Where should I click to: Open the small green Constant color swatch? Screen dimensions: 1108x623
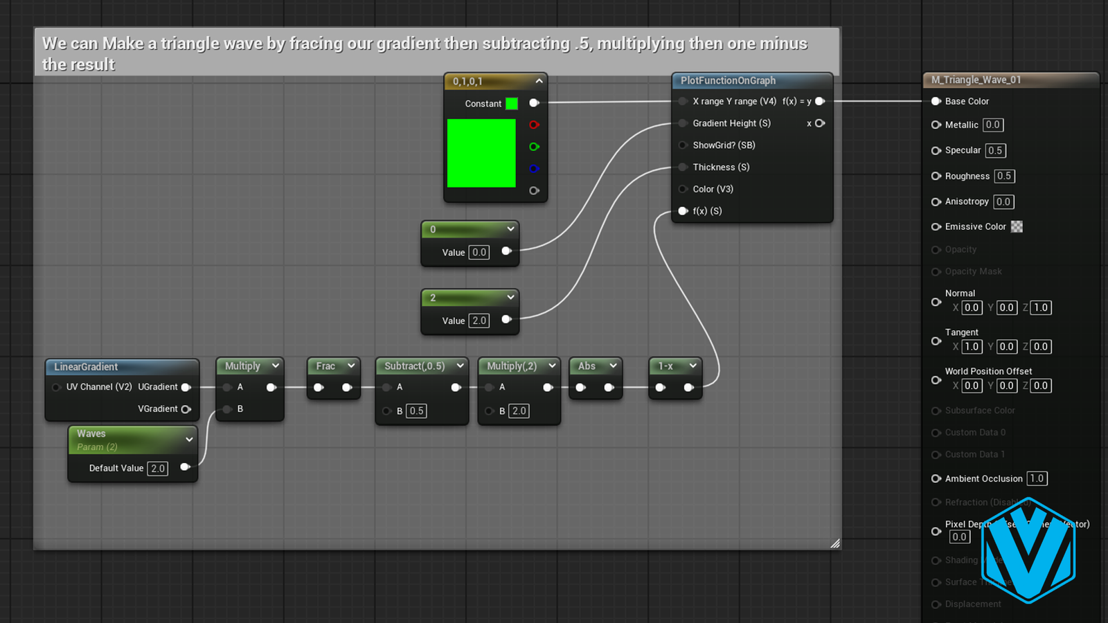512,103
